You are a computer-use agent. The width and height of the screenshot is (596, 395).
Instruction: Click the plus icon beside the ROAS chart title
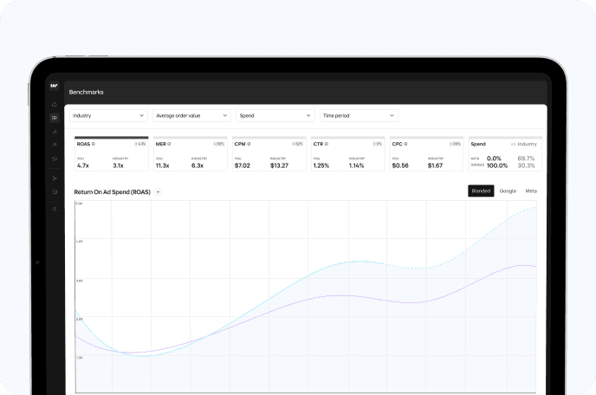click(158, 191)
